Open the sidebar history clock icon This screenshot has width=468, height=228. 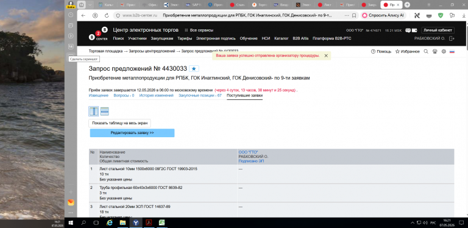click(71, 15)
